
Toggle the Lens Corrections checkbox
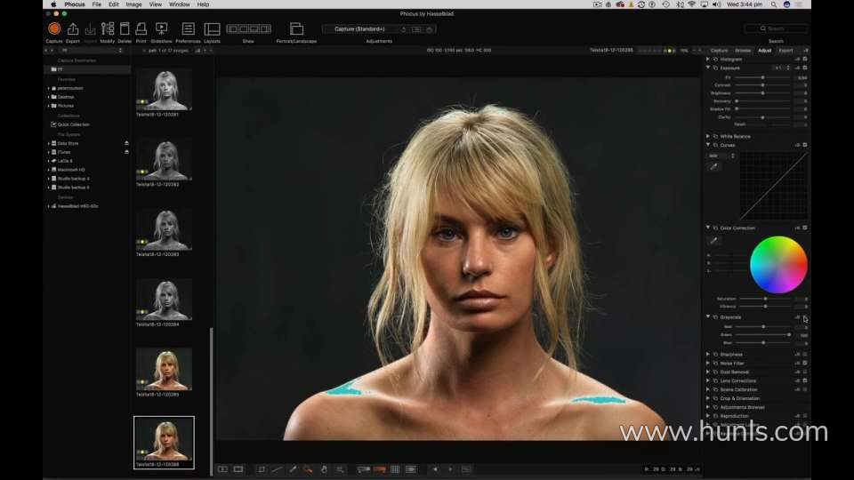[x=805, y=380]
